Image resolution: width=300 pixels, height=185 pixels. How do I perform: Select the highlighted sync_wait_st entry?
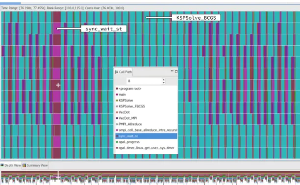coord(146,136)
